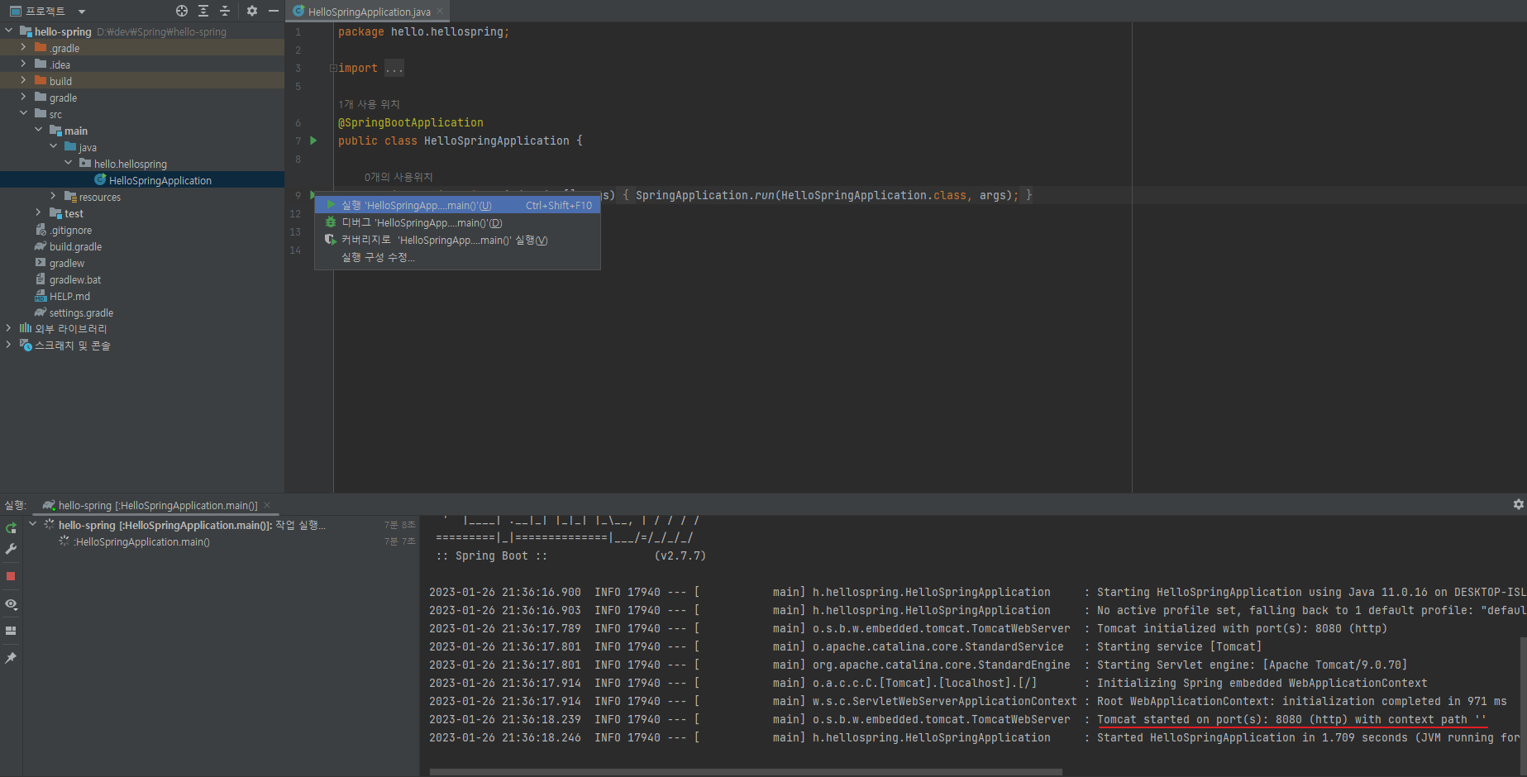
Task: Select 디버그 'HelloSpringApp....main()' menu entry
Action: [x=457, y=222]
